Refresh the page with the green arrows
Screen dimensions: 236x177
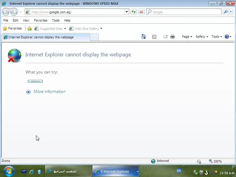point(134,12)
